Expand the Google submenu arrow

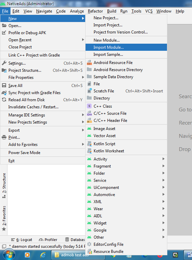(x=164, y=230)
